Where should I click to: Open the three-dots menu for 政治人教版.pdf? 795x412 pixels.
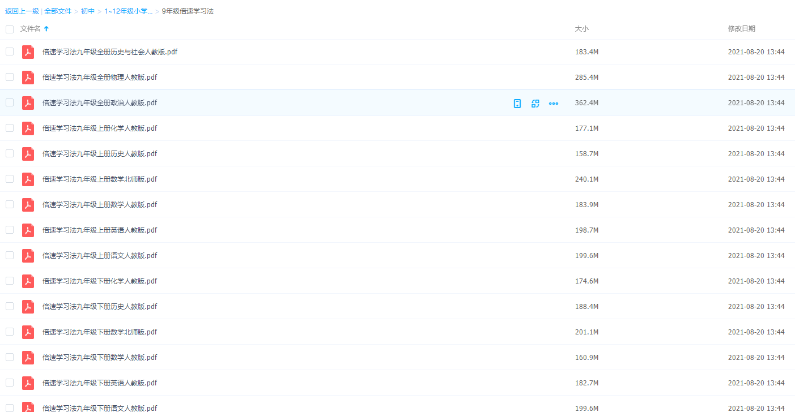point(554,103)
